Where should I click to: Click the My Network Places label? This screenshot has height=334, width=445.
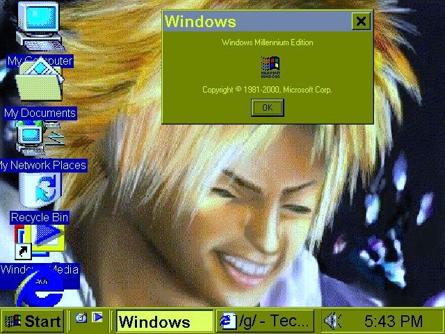click(x=43, y=166)
